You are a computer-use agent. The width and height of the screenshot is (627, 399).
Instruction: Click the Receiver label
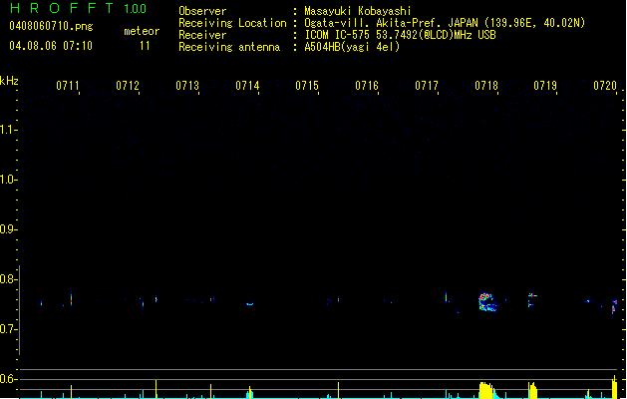coord(202,35)
